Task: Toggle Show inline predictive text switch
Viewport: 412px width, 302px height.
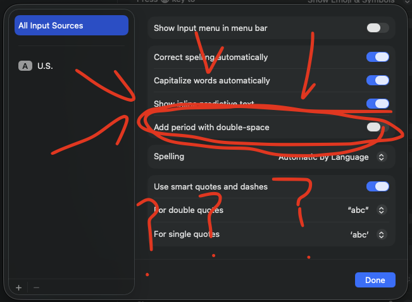Action: (378, 104)
